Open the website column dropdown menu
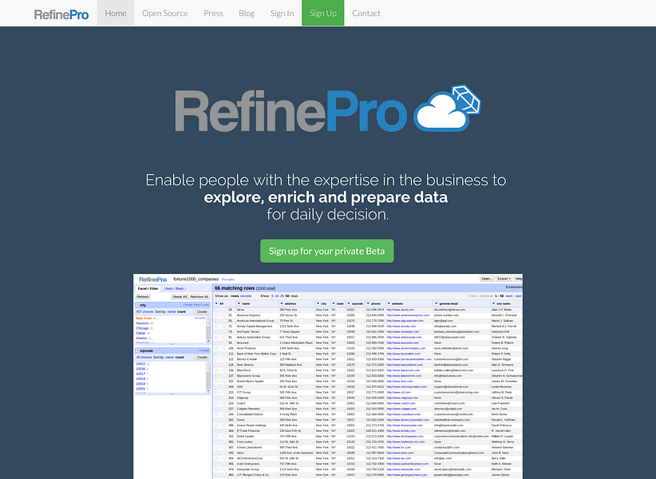656x479 pixels. pos(389,303)
